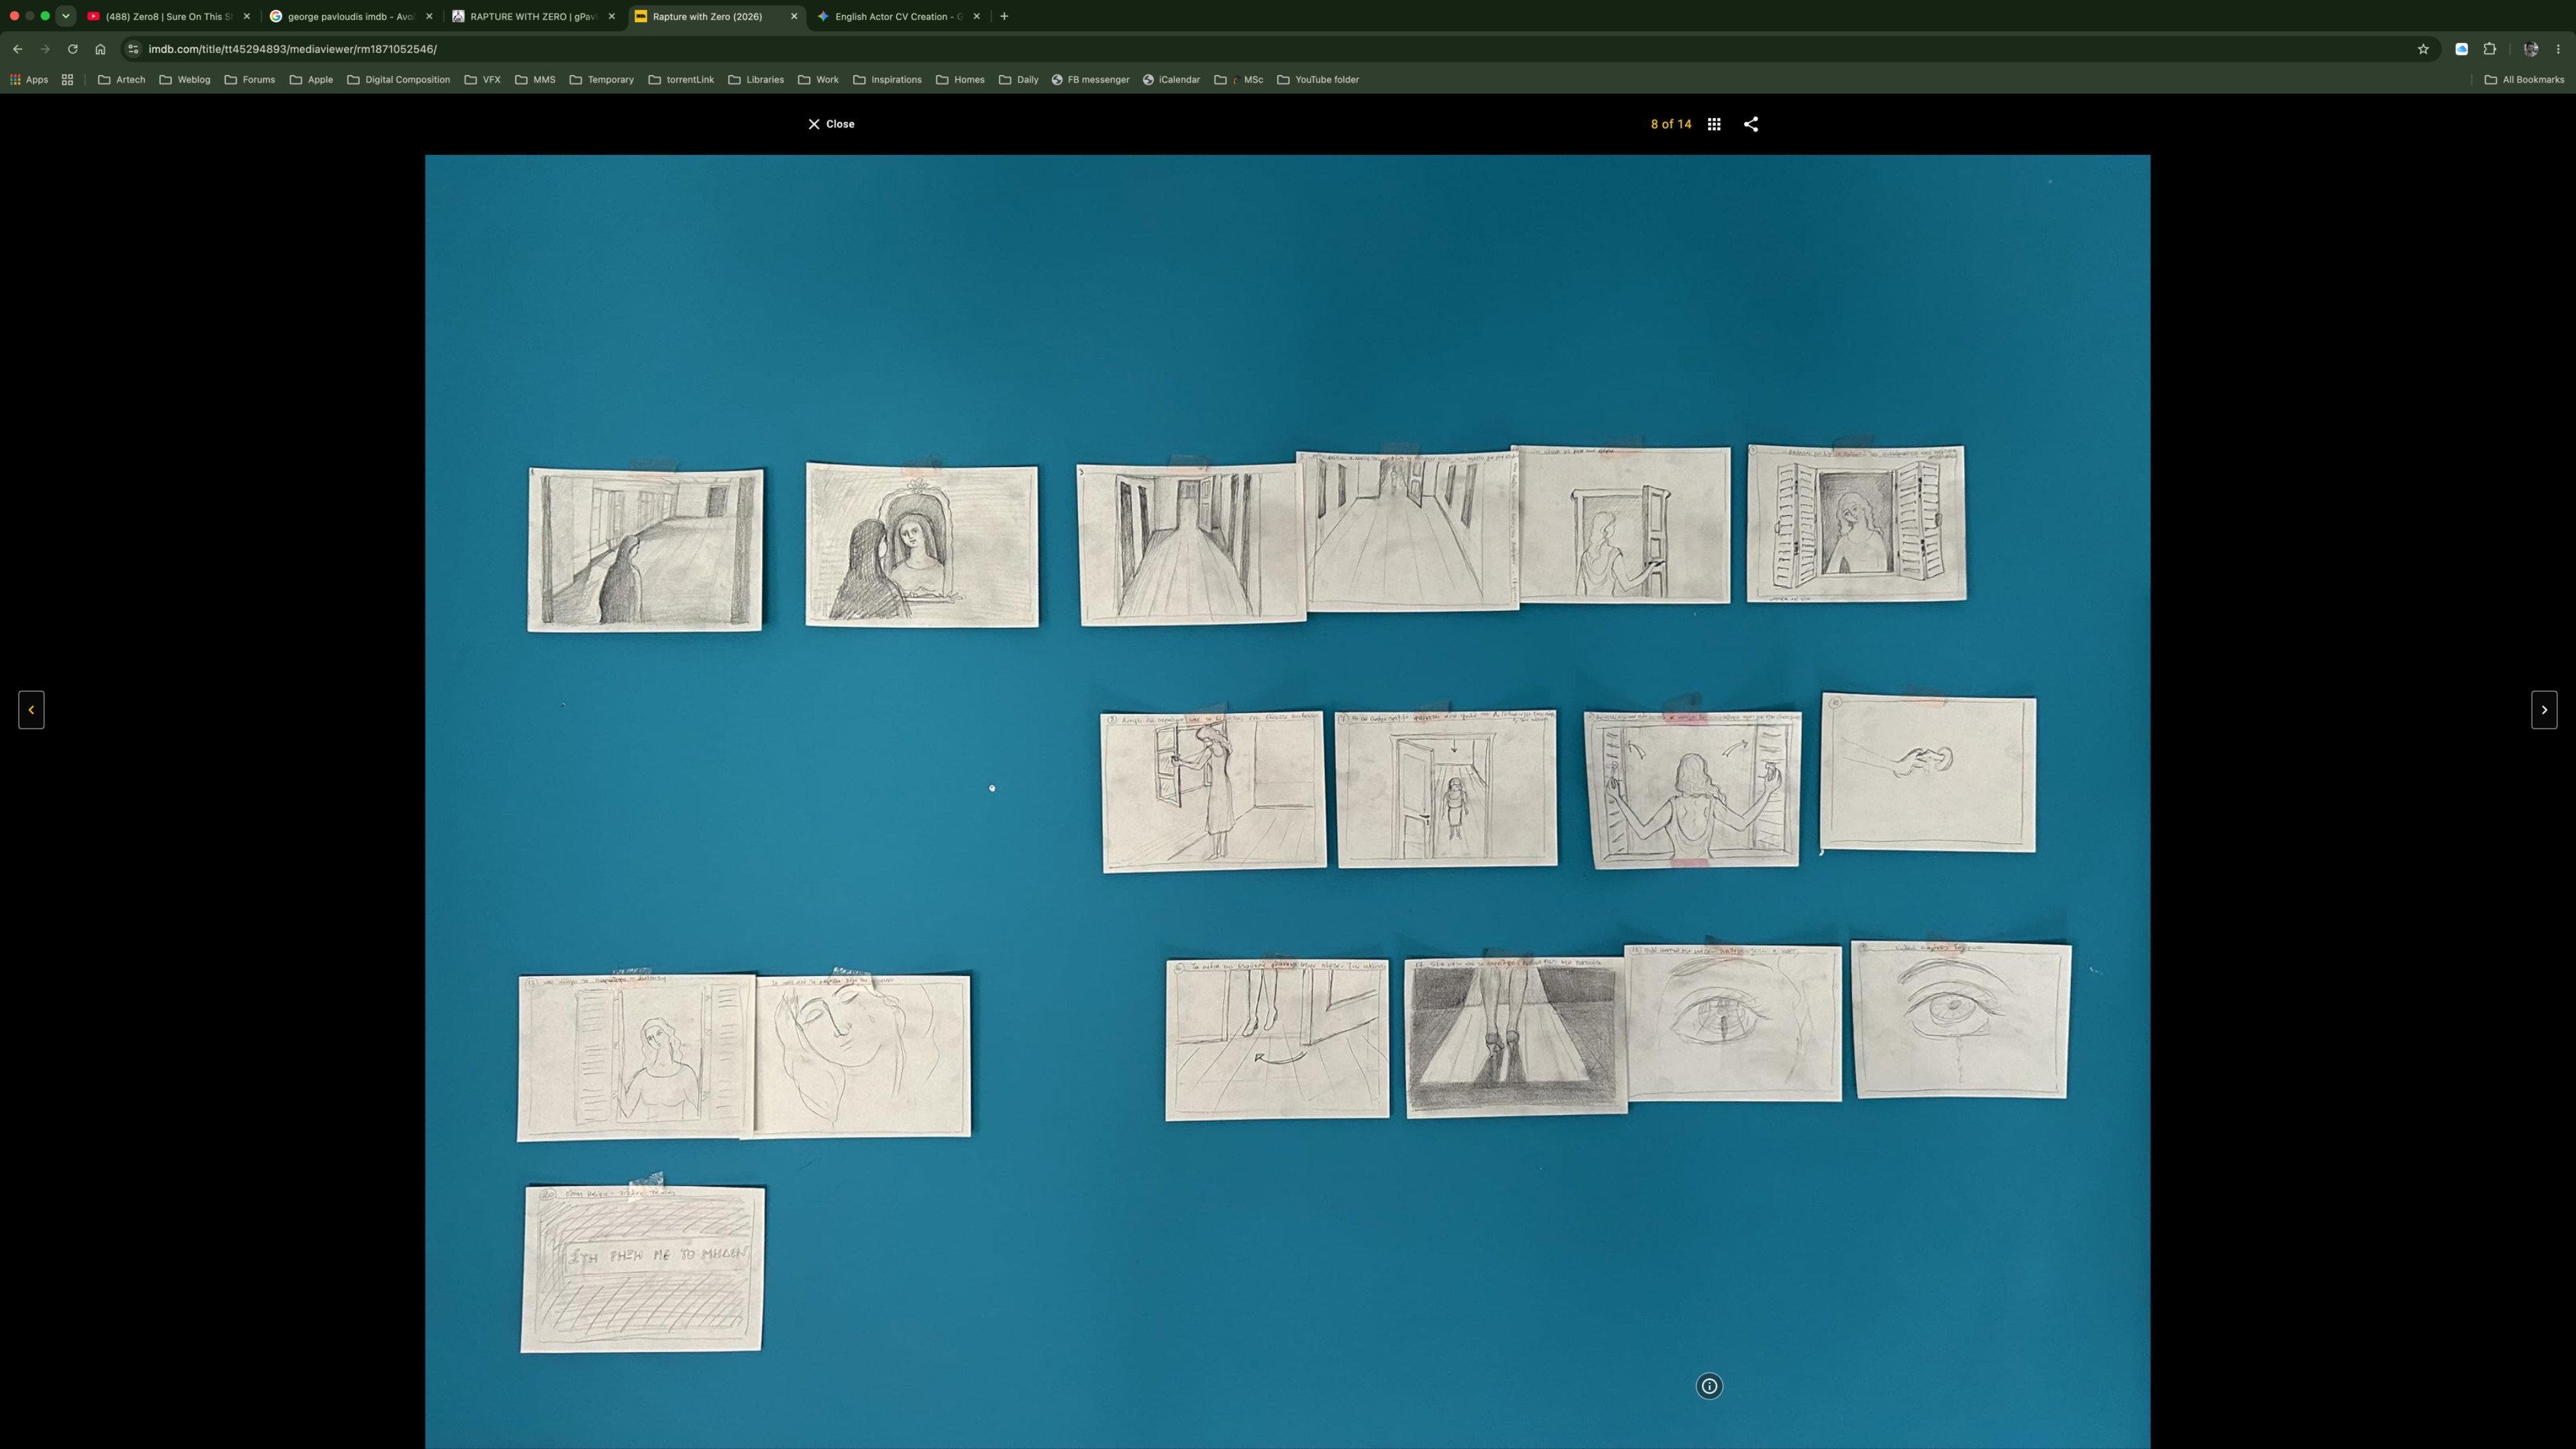Screen dimensions: 2576x1449
Task: Open the Apps shortcut in bookmarks bar
Action: [29, 80]
